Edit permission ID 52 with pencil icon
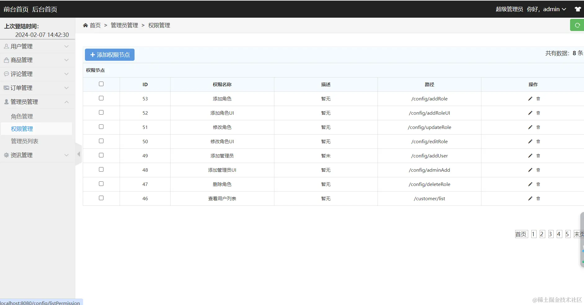584x305 pixels. pos(530,113)
